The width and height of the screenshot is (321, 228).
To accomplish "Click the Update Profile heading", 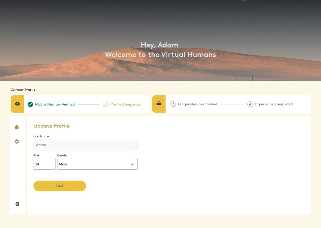I will click(x=52, y=126).
